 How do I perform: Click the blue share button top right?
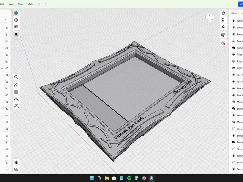[x=241, y=4]
